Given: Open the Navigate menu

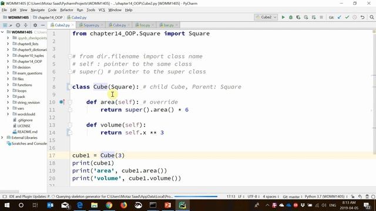Looking at the screenshot, I should [x=38, y=10].
